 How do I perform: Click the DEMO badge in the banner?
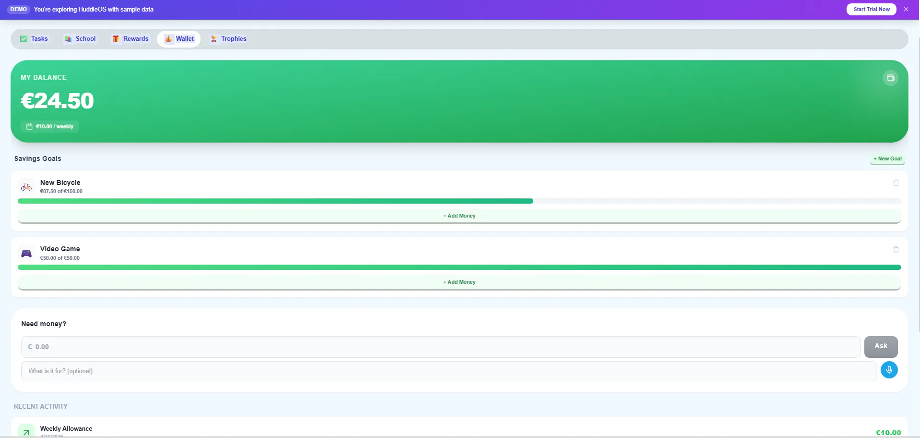click(19, 9)
